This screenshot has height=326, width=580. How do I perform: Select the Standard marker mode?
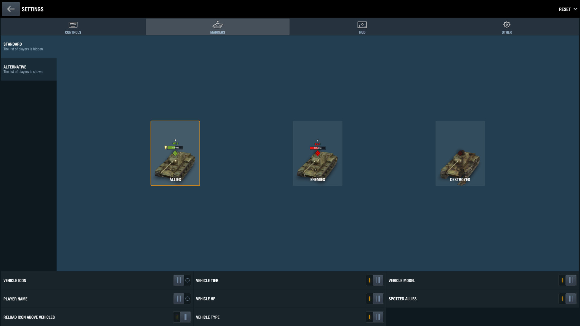[x=29, y=46]
